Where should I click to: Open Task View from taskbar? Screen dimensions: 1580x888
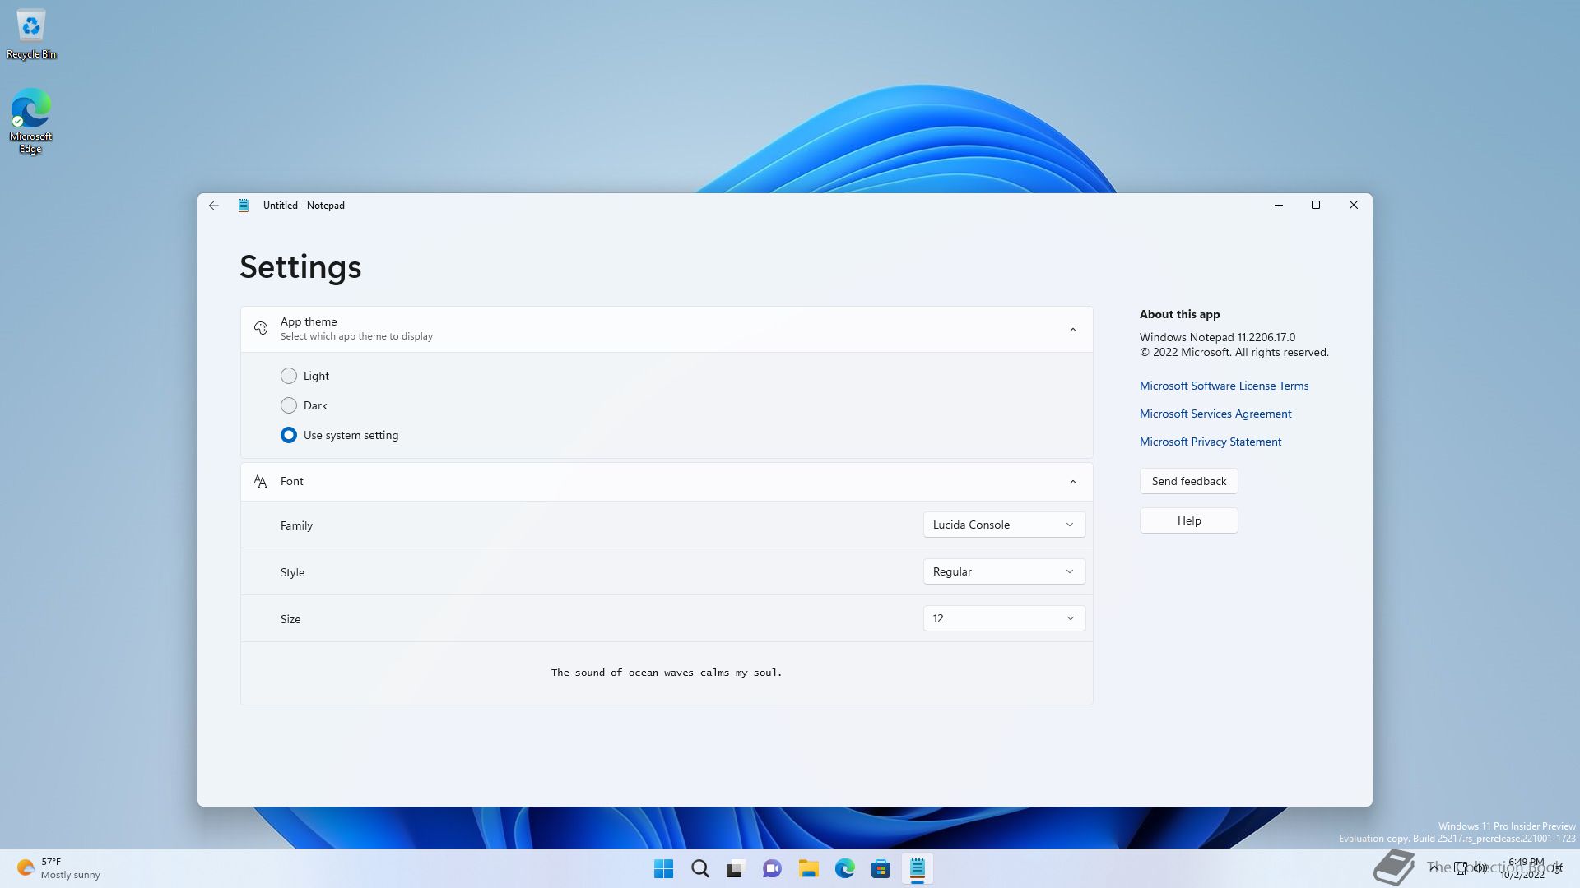(x=736, y=868)
